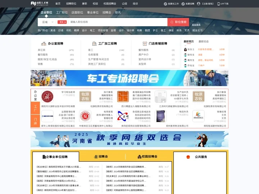This screenshot has width=259, height=194.
Task: Click 张女士's resume avatar icon
Action: 185,50
